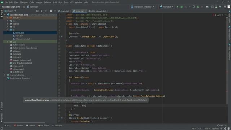This screenshot has height=130, width=231.
Task: Go to next highlighted error arrow
Action: [226, 15]
